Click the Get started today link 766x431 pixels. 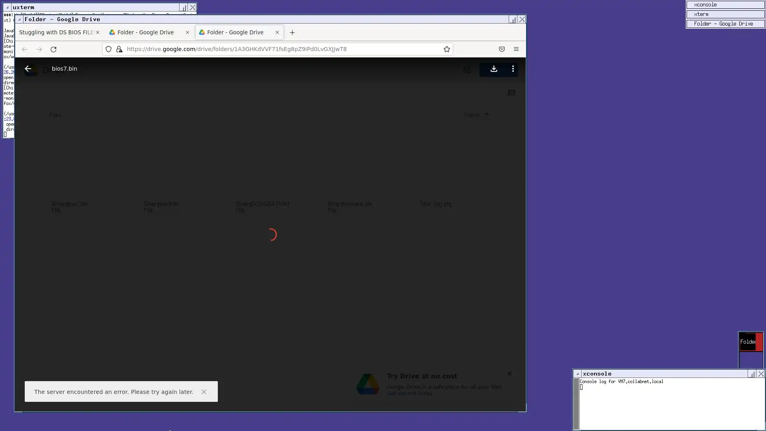pyautogui.click(x=409, y=393)
